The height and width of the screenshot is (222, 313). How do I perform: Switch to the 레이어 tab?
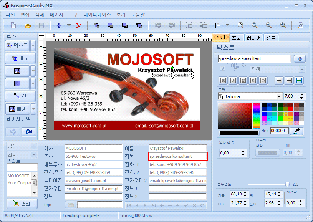point(253,38)
